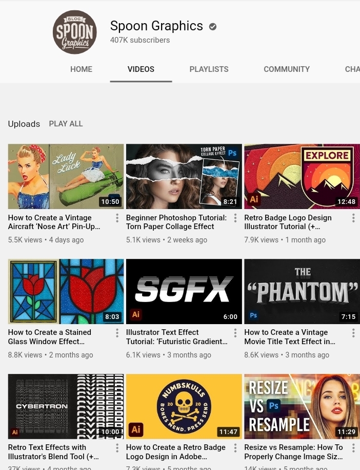
Task: Open more options for Stained Glass Window video
Action: coord(117,333)
